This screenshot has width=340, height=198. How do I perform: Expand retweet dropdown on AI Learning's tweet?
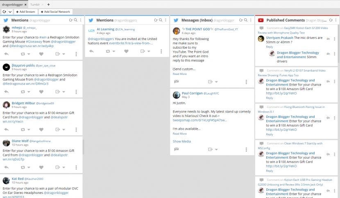(113, 52)
